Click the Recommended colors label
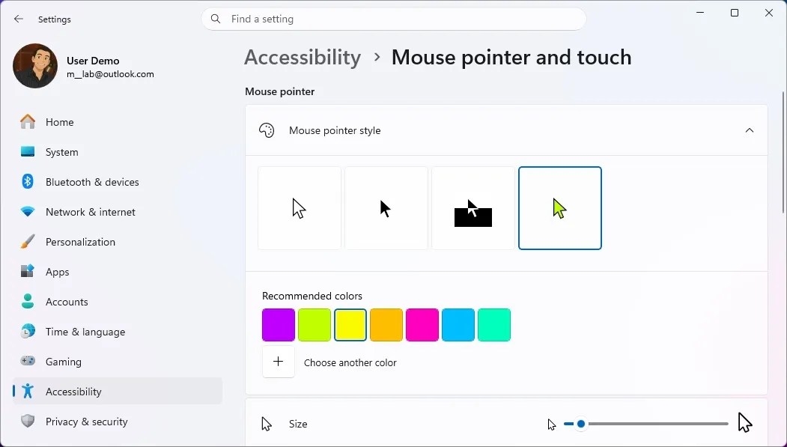787x447 pixels. point(312,296)
